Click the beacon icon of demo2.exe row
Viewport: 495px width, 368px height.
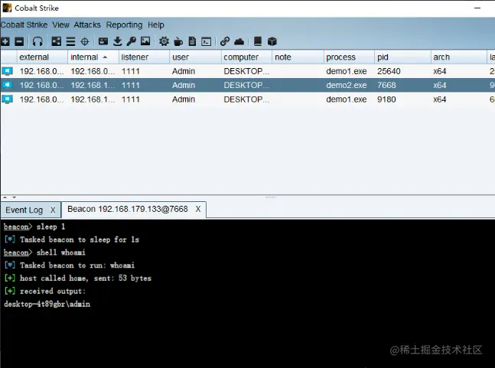[7, 85]
